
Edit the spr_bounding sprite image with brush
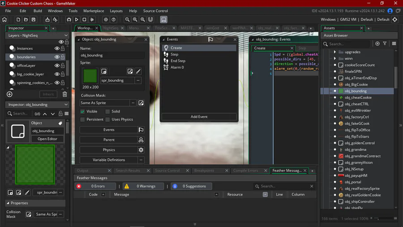(x=138, y=71)
